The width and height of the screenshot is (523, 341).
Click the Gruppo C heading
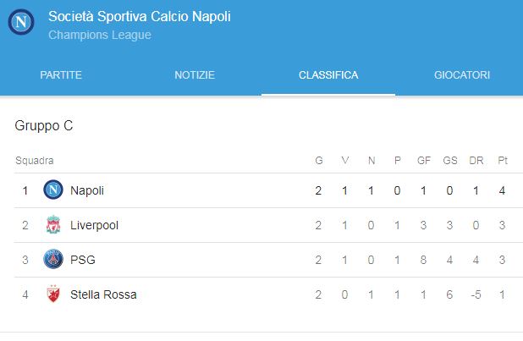(44, 126)
